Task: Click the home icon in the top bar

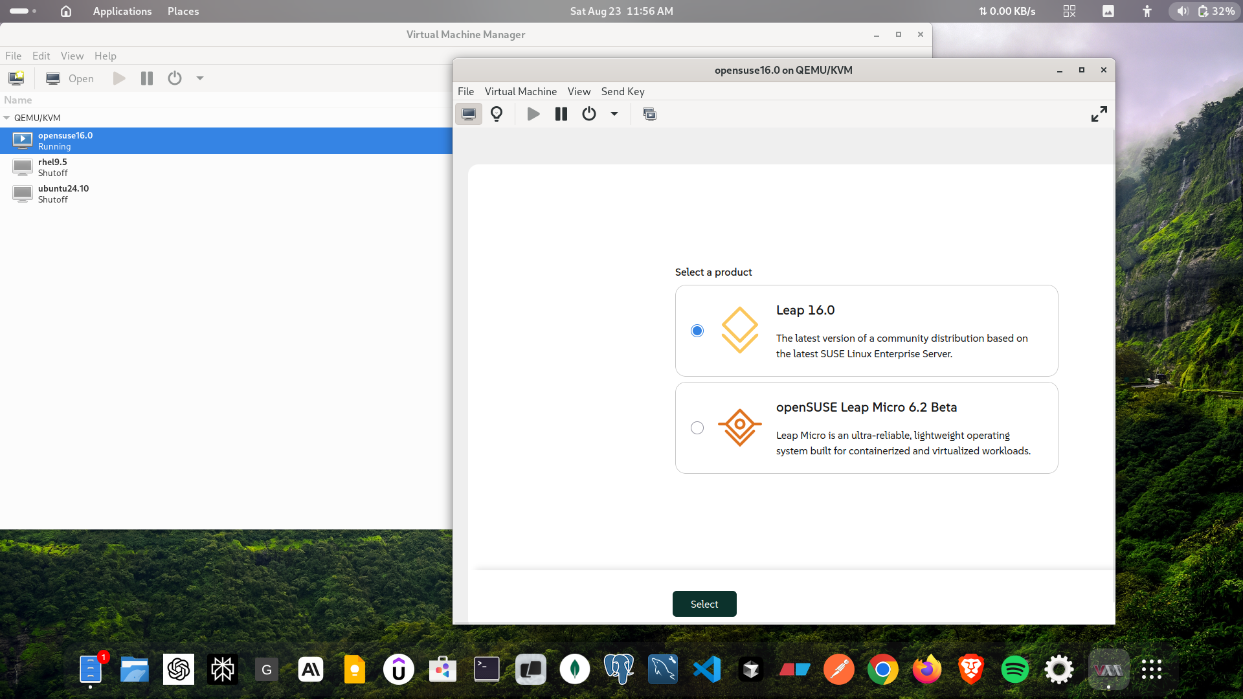Action: point(65,11)
